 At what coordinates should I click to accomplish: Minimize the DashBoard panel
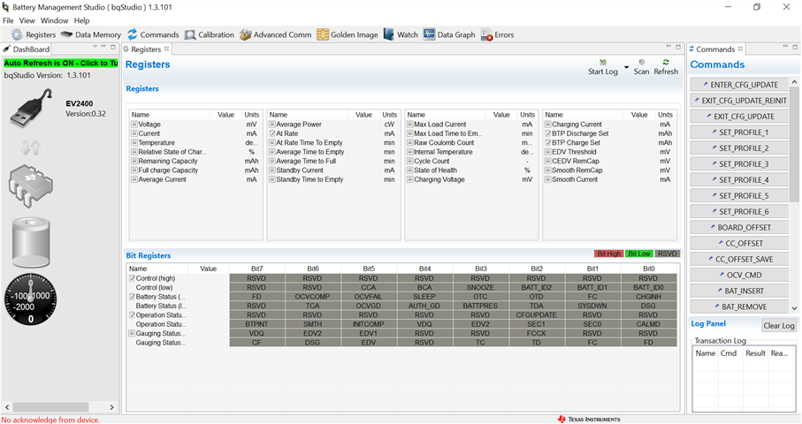[103, 47]
